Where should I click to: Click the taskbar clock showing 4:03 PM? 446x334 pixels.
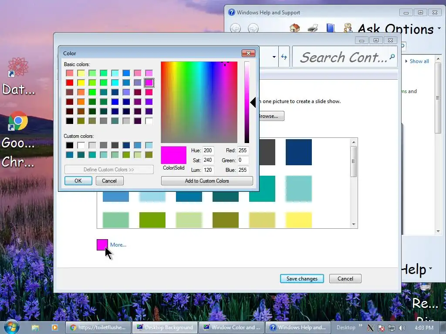point(424,328)
